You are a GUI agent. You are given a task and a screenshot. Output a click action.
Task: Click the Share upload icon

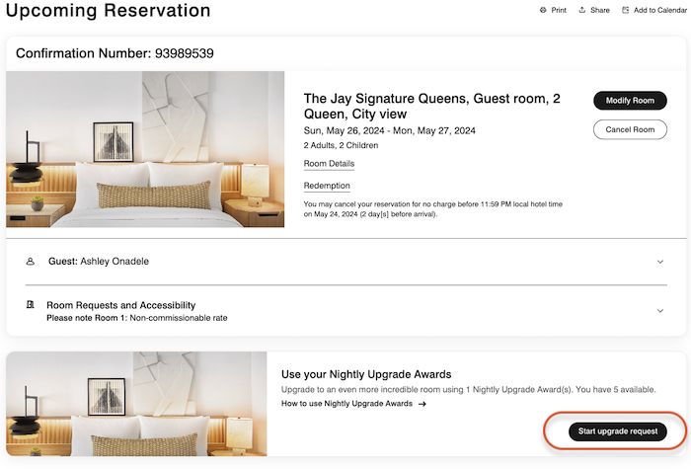click(582, 10)
